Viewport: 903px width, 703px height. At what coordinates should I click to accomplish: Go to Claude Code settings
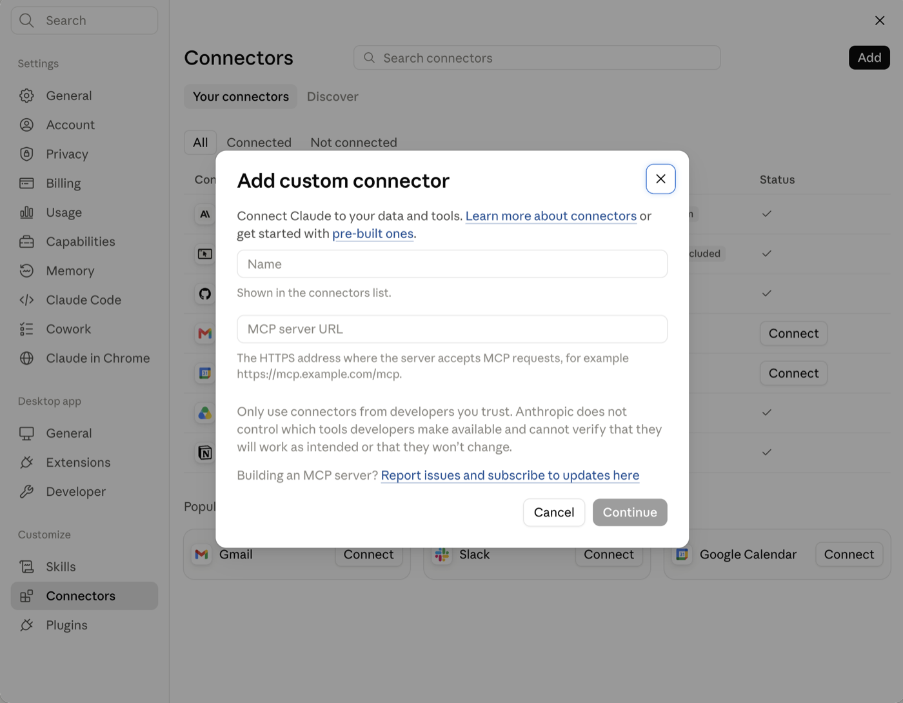(x=84, y=300)
